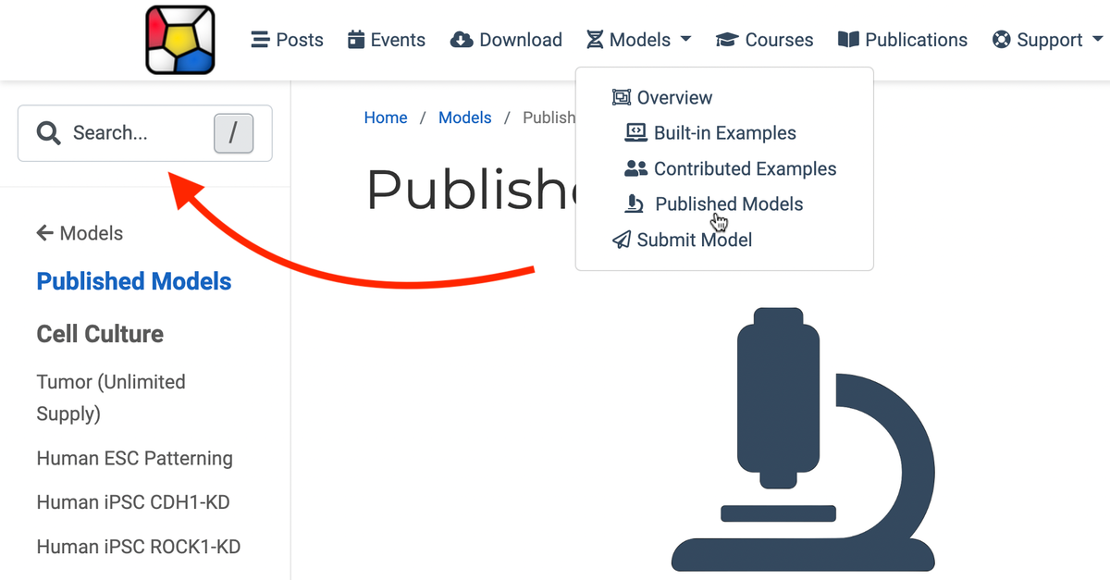1110x580 pixels.
Task: Click the Courses graduation cap icon
Action: coord(727,40)
